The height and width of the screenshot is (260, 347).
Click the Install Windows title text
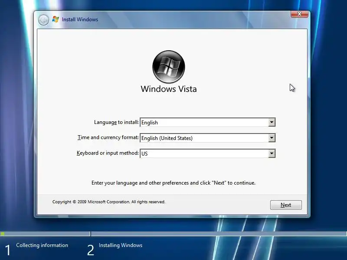[x=80, y=19]
